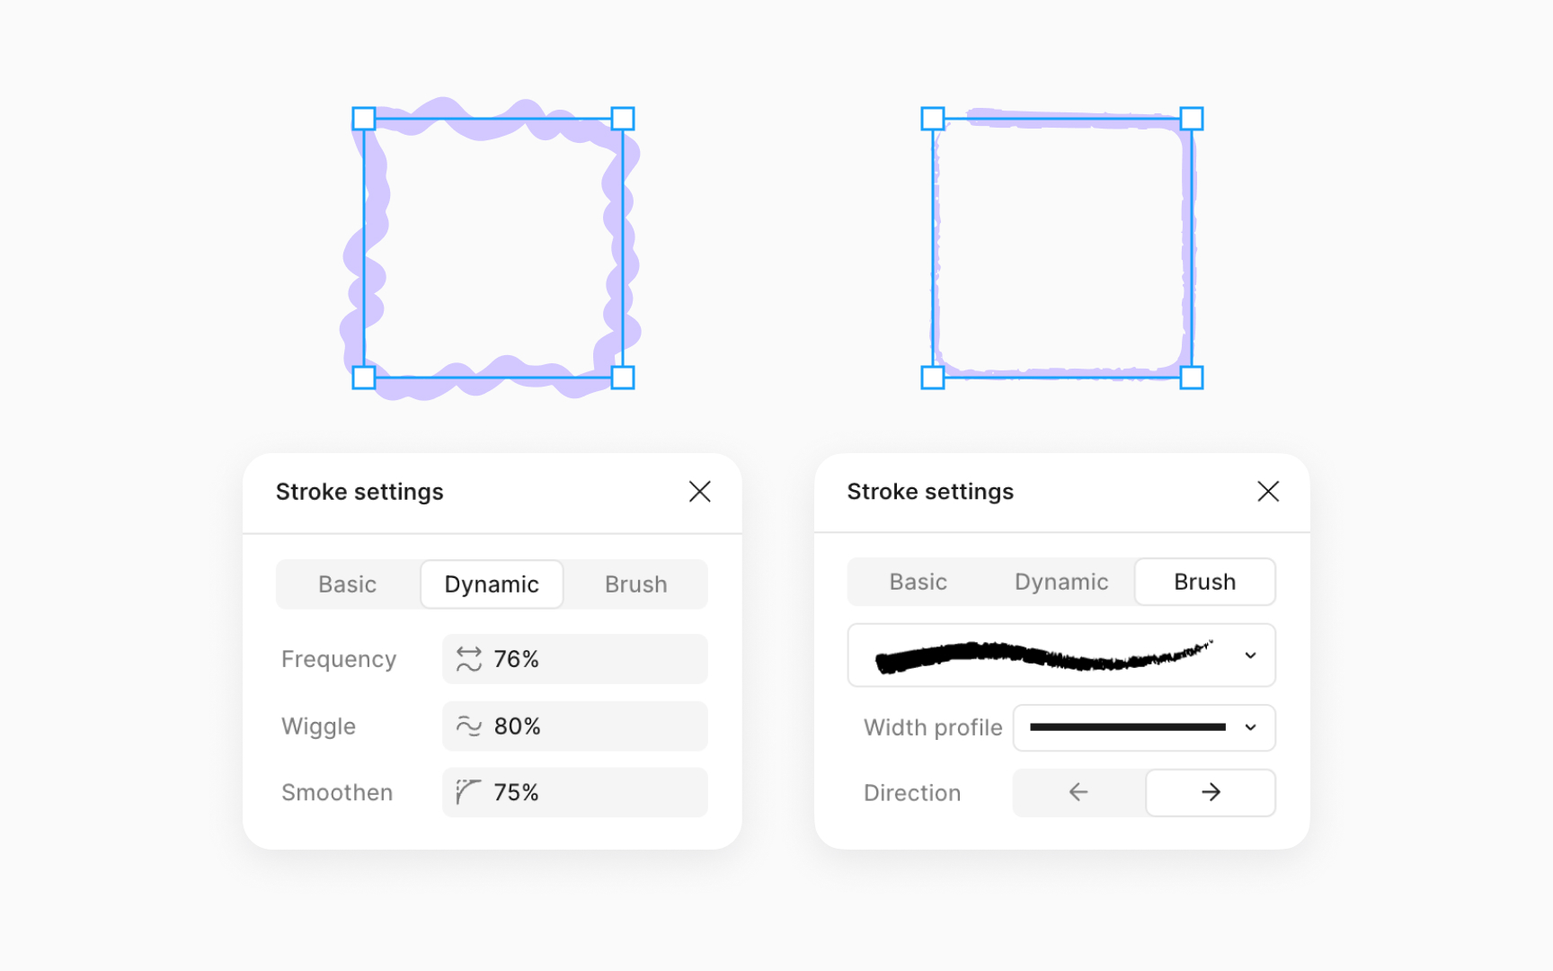
Task: Click top-right handle of wavy square
Action: [623, 119]
